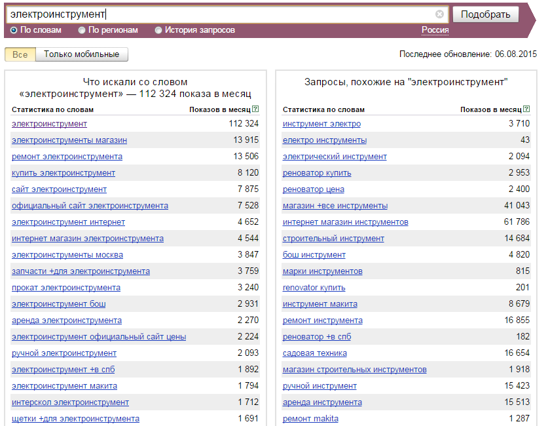Open 'электроинструмент официальный сайт цены' link

99,337
